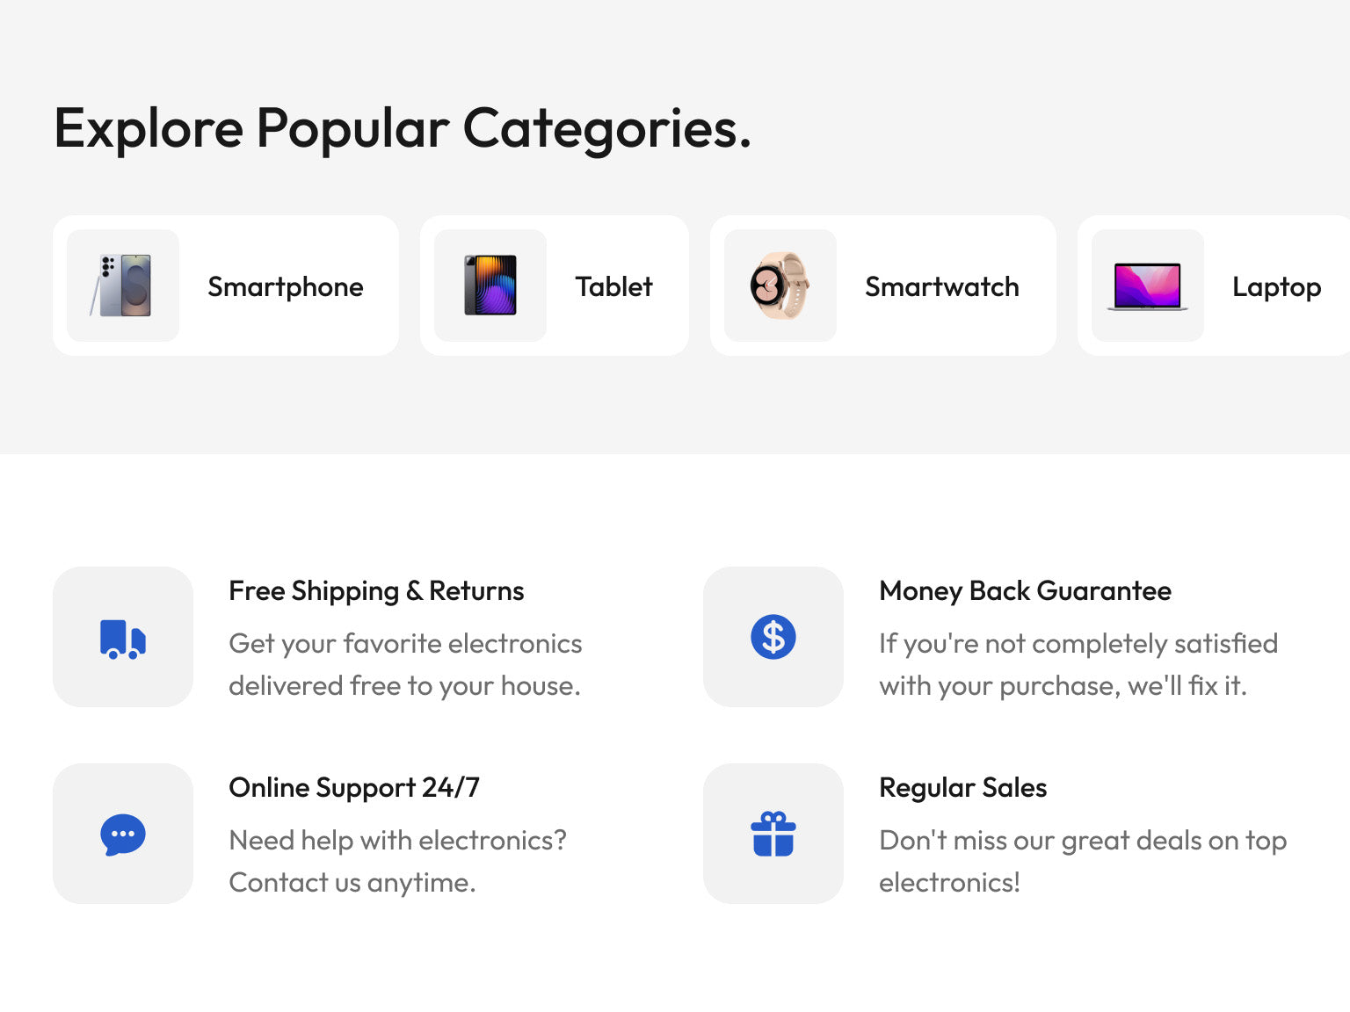This screenshot has height=1012, width=1350.
Task: Select the Laptop category label
Action: pos(1276,287)
